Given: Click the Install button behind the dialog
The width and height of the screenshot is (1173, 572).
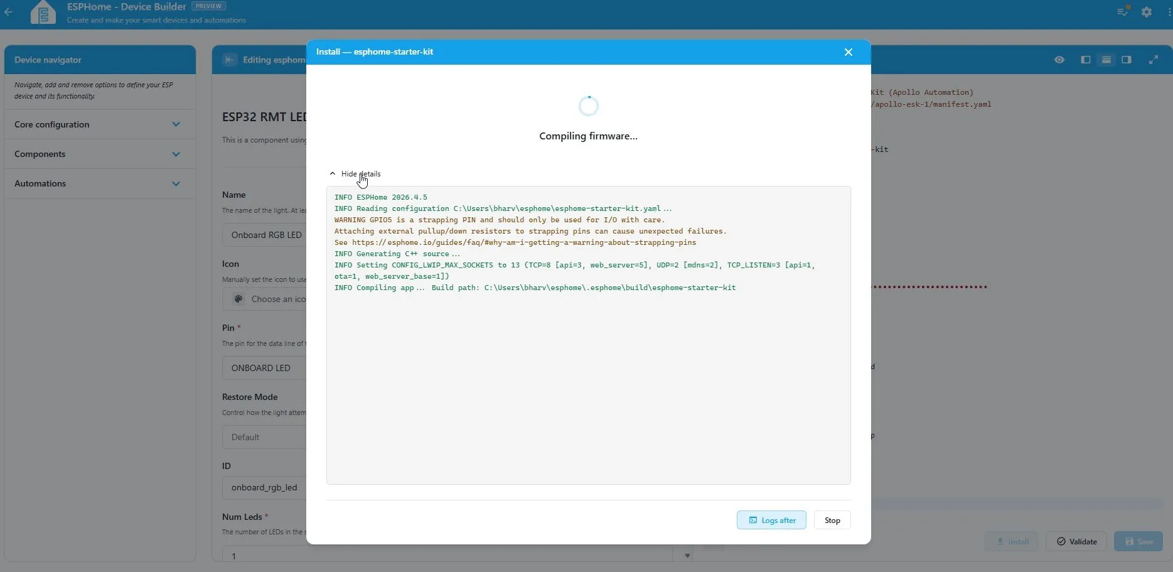Looking at the screenshot, I should 1012,541.
